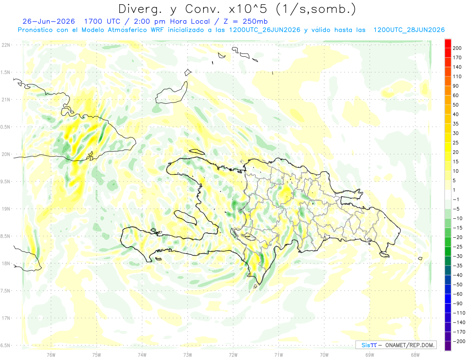Click the '17N' latitude axis label

tap(5, 318)
